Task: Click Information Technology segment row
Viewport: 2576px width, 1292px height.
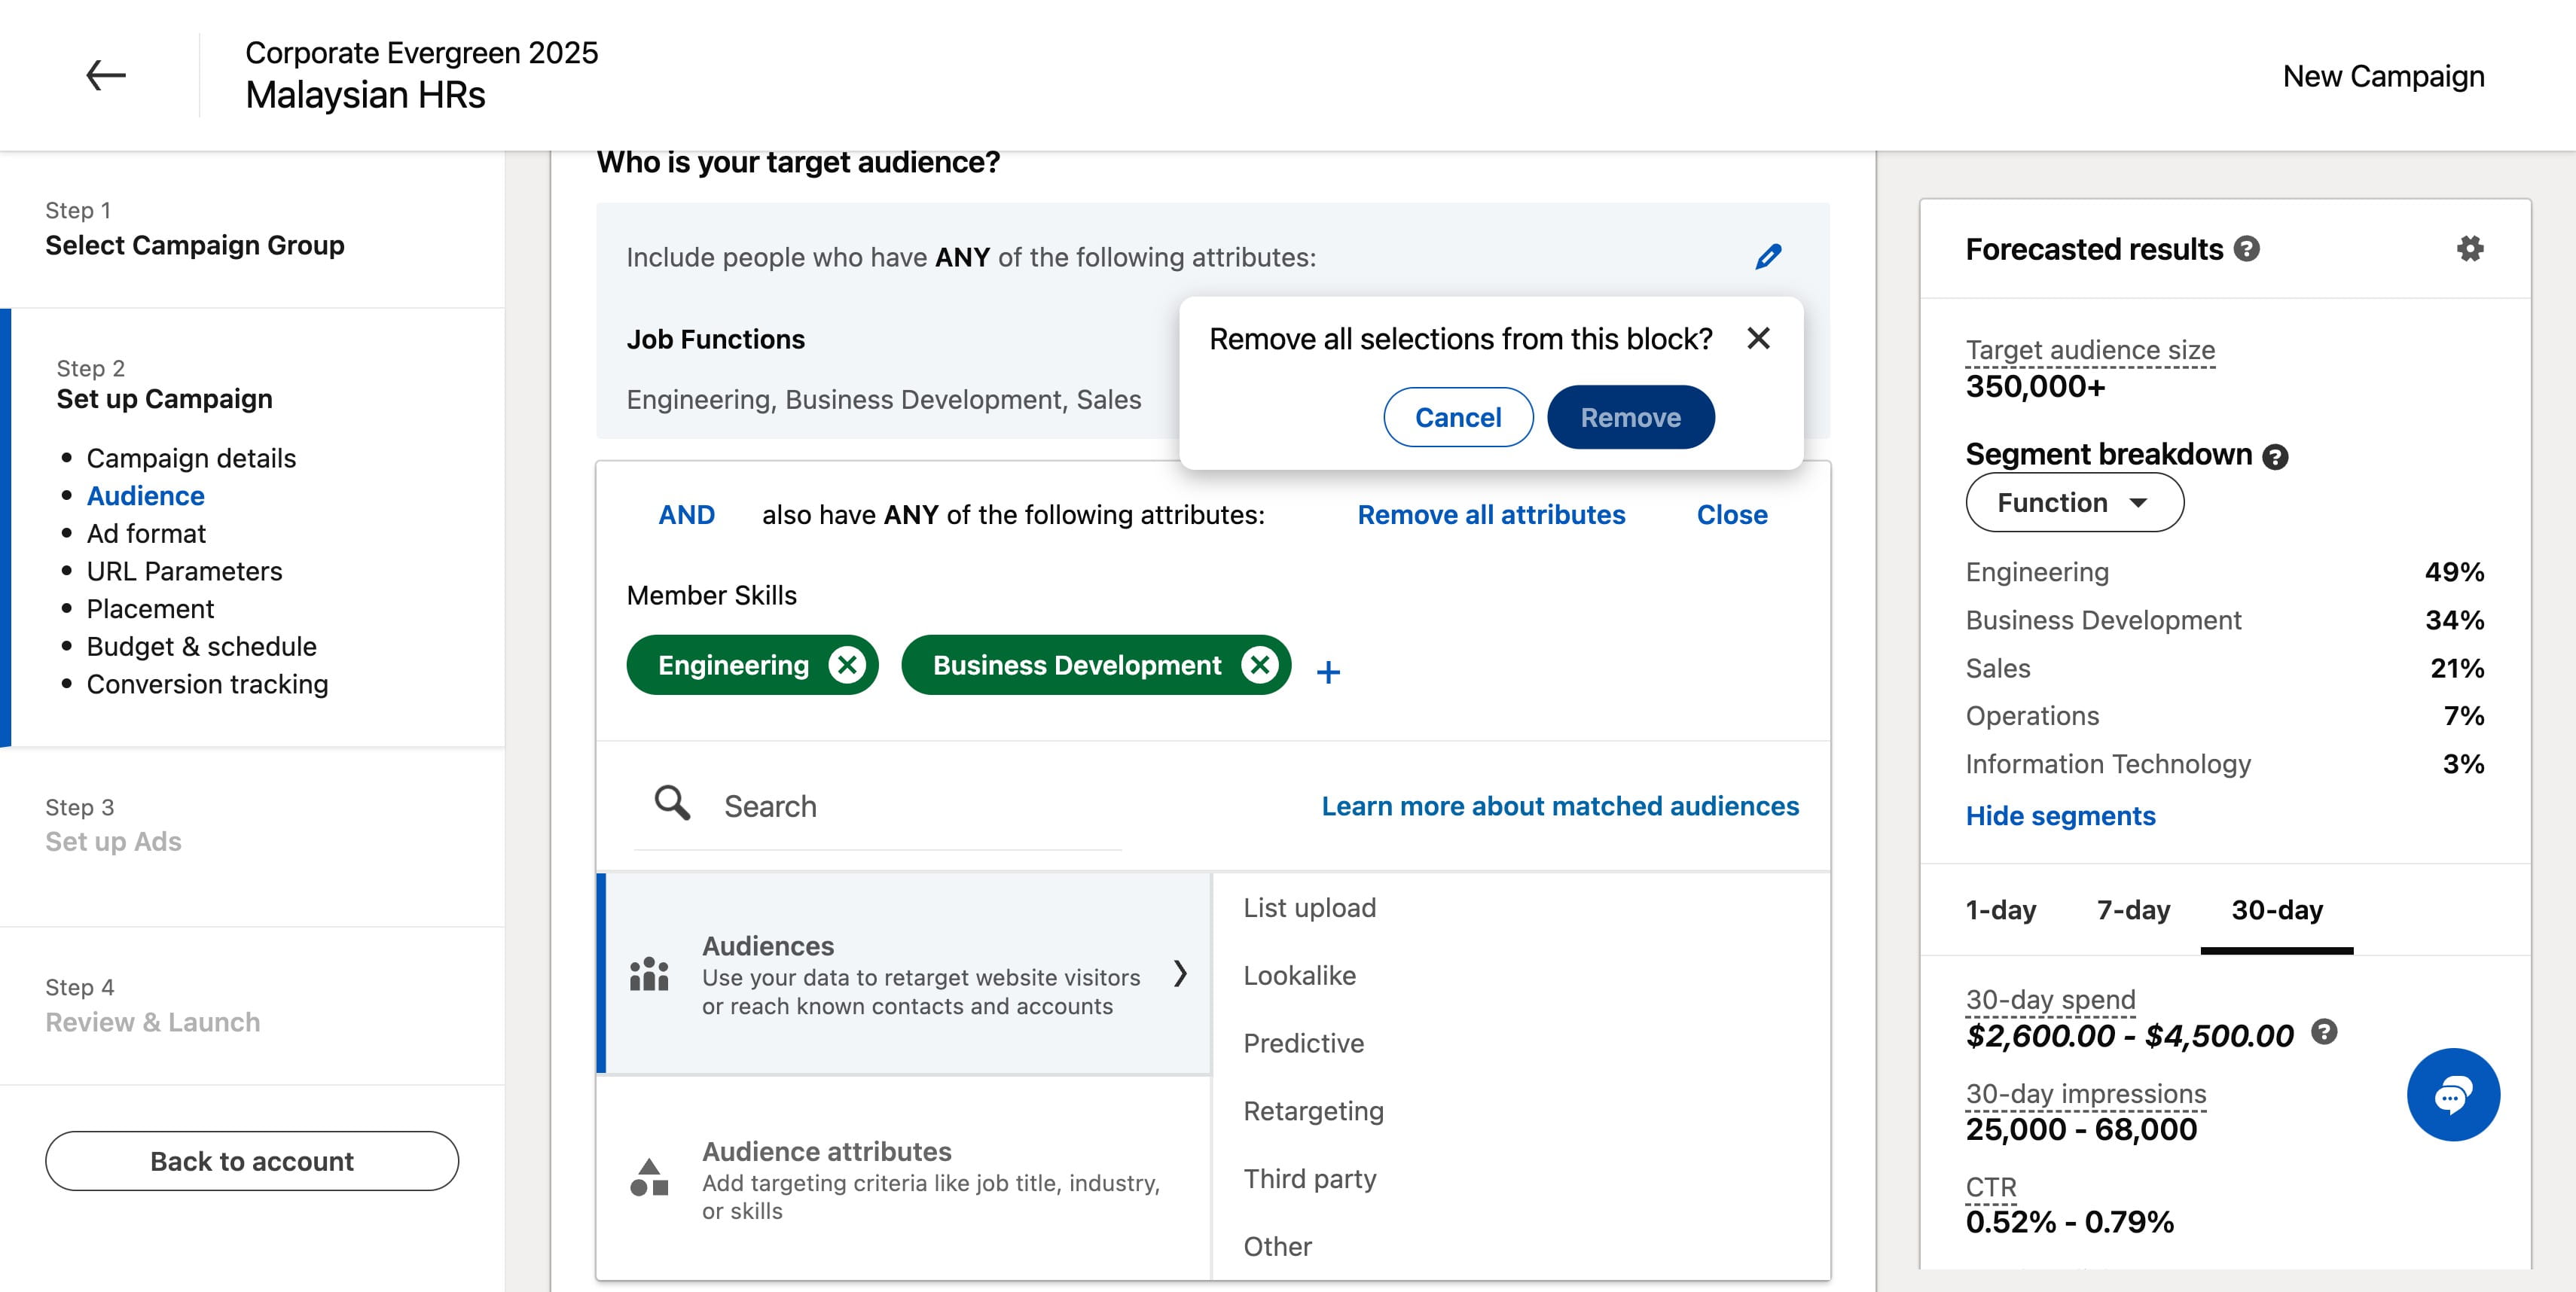Action: click(x=2224, y=763)
